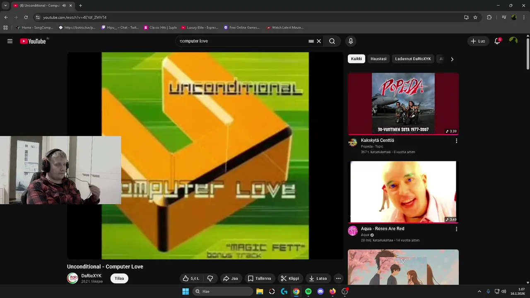This screenshot has width=530, height=298.
Task: Click the Computer Love video player
Action: 205,156
